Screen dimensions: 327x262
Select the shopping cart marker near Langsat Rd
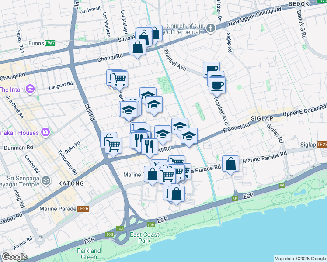pos(119,79)
